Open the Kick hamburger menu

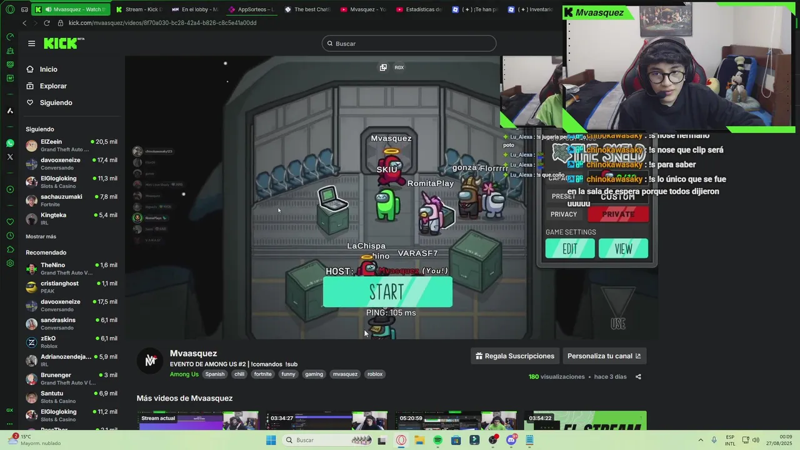31,43
